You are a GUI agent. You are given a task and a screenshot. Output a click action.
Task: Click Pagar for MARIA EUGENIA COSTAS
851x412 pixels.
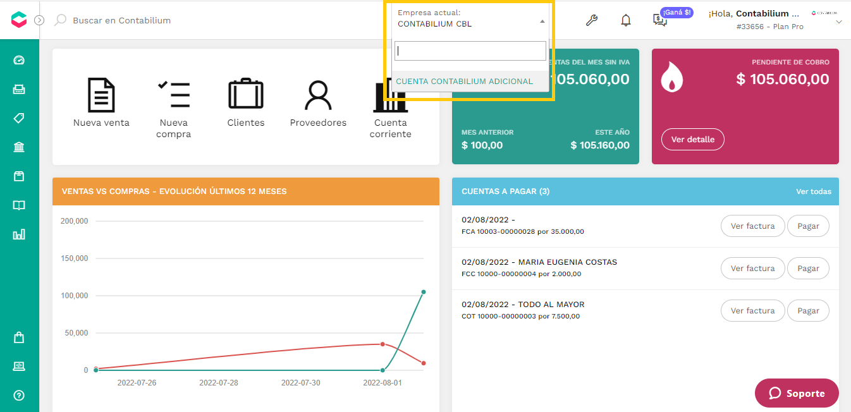point(808,269)
